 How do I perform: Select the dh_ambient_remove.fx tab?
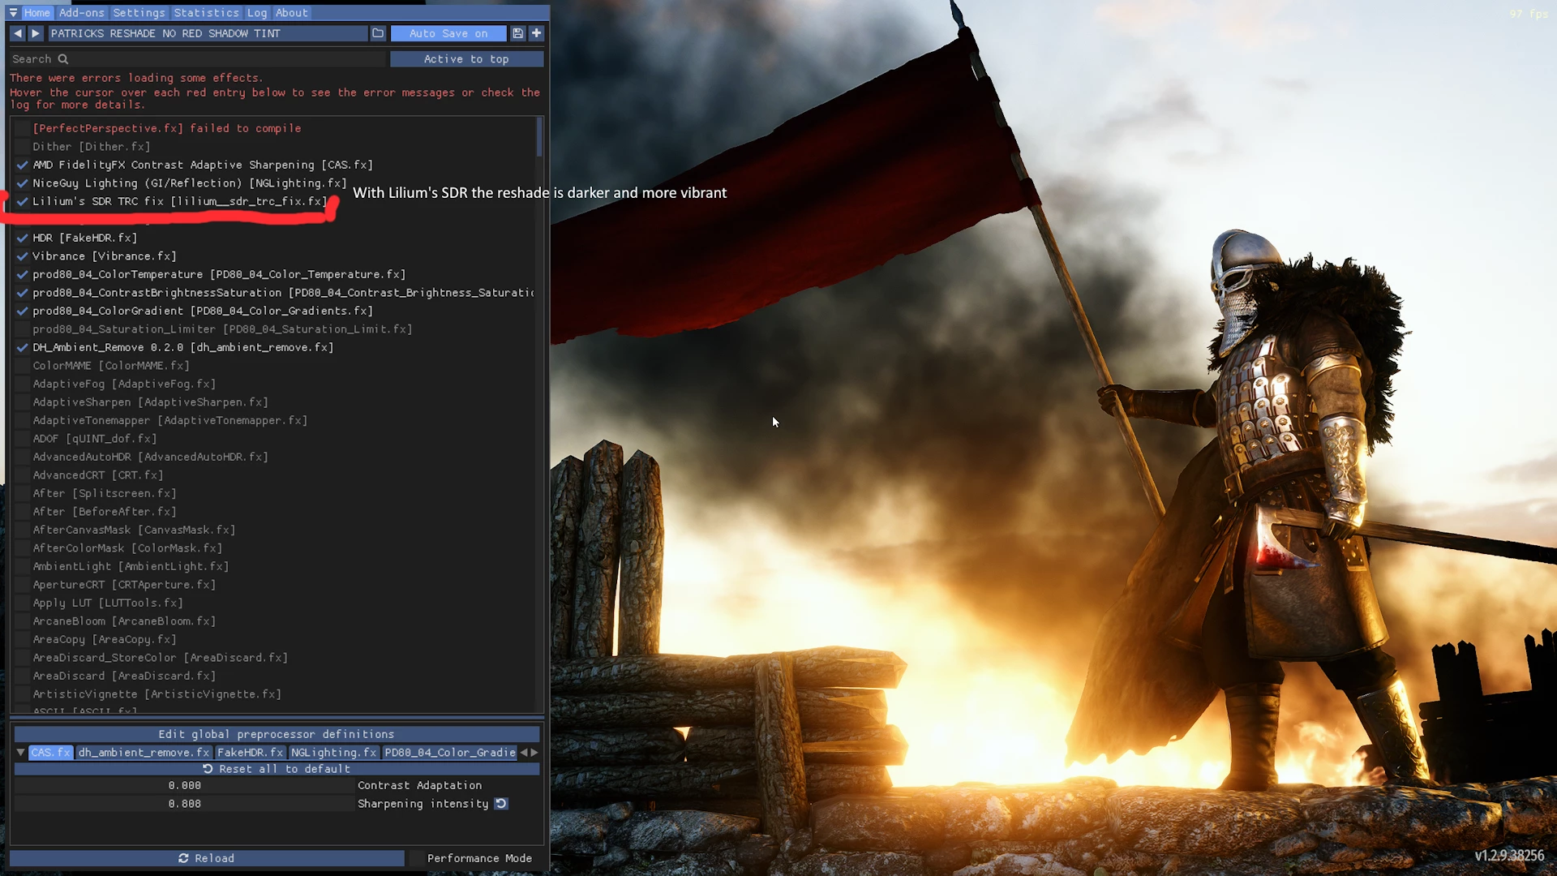144,753
